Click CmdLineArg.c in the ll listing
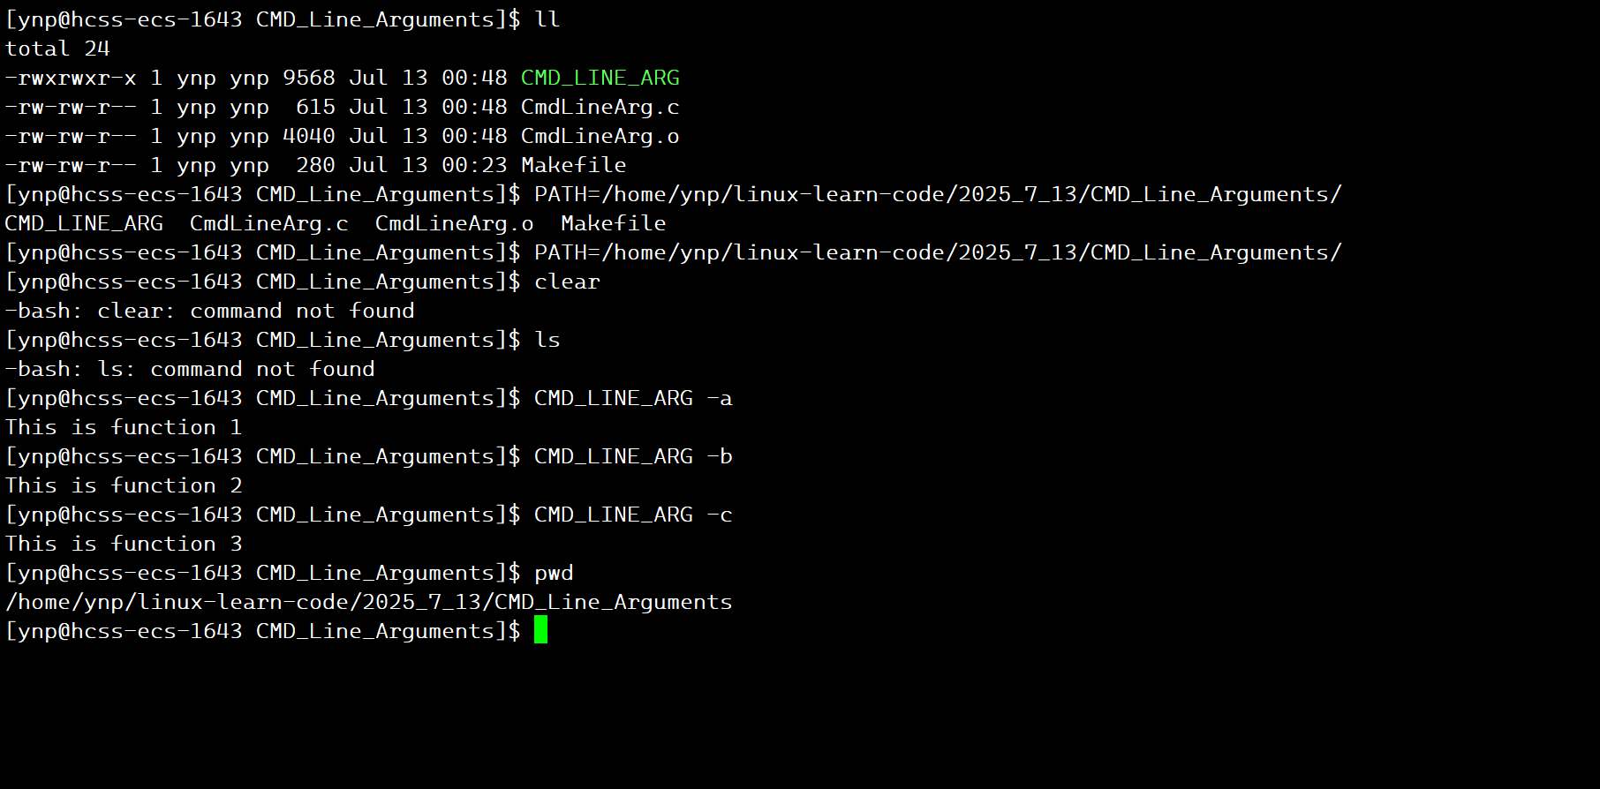 click(x=600, y=107)
